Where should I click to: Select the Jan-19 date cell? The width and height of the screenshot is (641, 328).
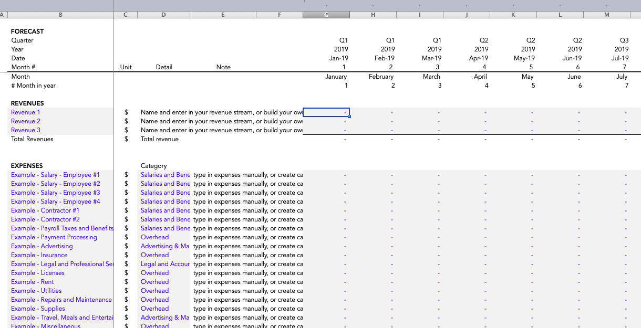[x=339, y=58]
